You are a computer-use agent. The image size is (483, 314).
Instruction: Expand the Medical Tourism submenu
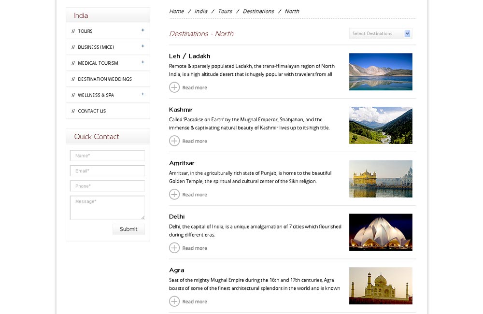142,62
